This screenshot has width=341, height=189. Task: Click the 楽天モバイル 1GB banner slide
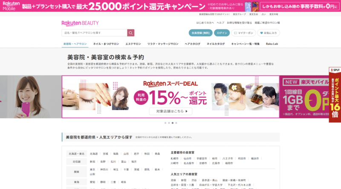point(304,97)
